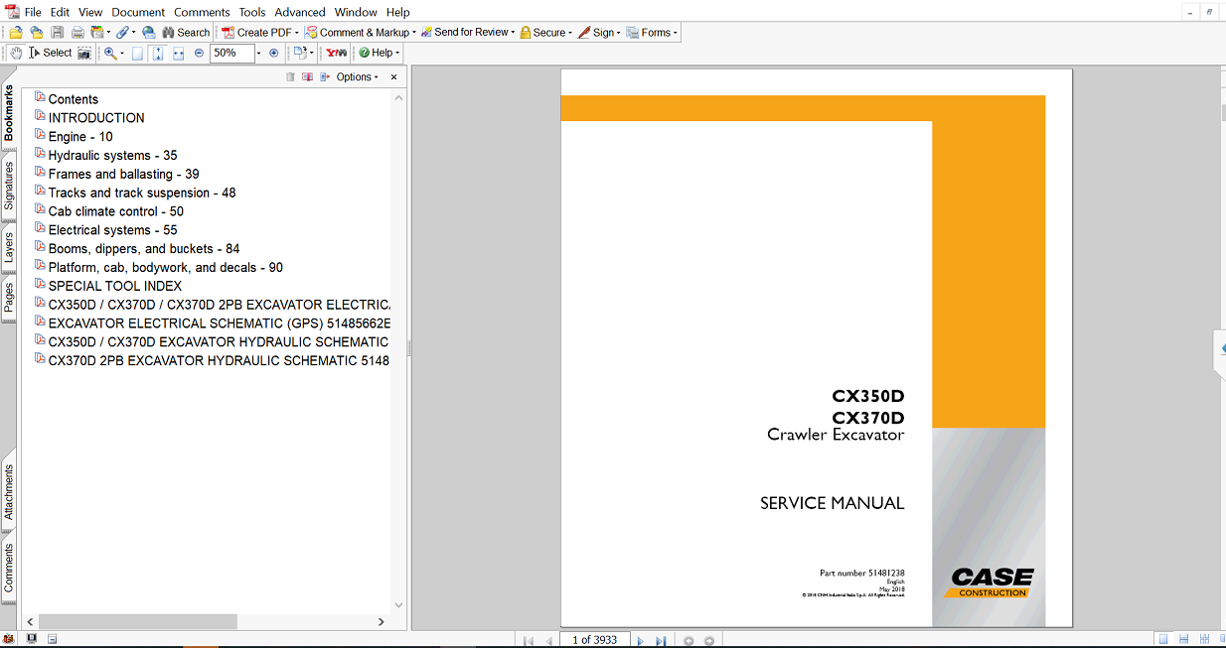
Task: Open the bookmarks Options dropdown
Action: pos(358,77)
